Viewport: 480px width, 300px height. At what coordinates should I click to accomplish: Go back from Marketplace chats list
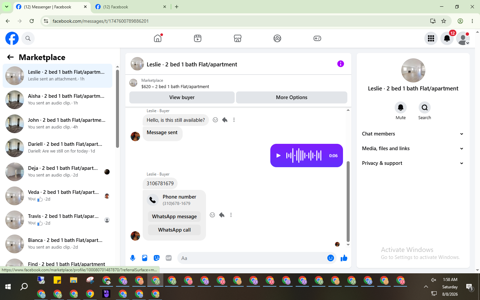[10, 57]
